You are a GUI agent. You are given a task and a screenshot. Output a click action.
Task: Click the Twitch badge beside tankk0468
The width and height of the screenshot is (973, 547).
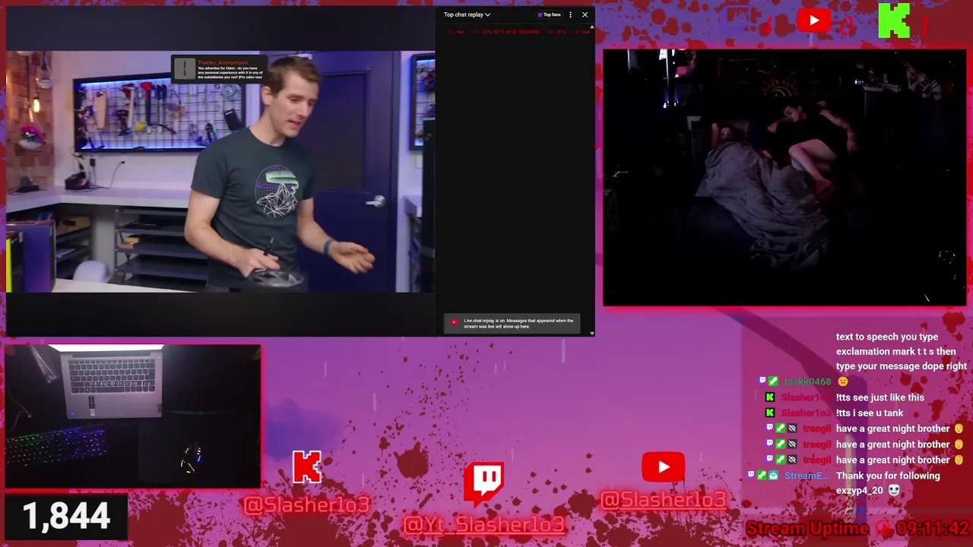(x=762, y=381)
